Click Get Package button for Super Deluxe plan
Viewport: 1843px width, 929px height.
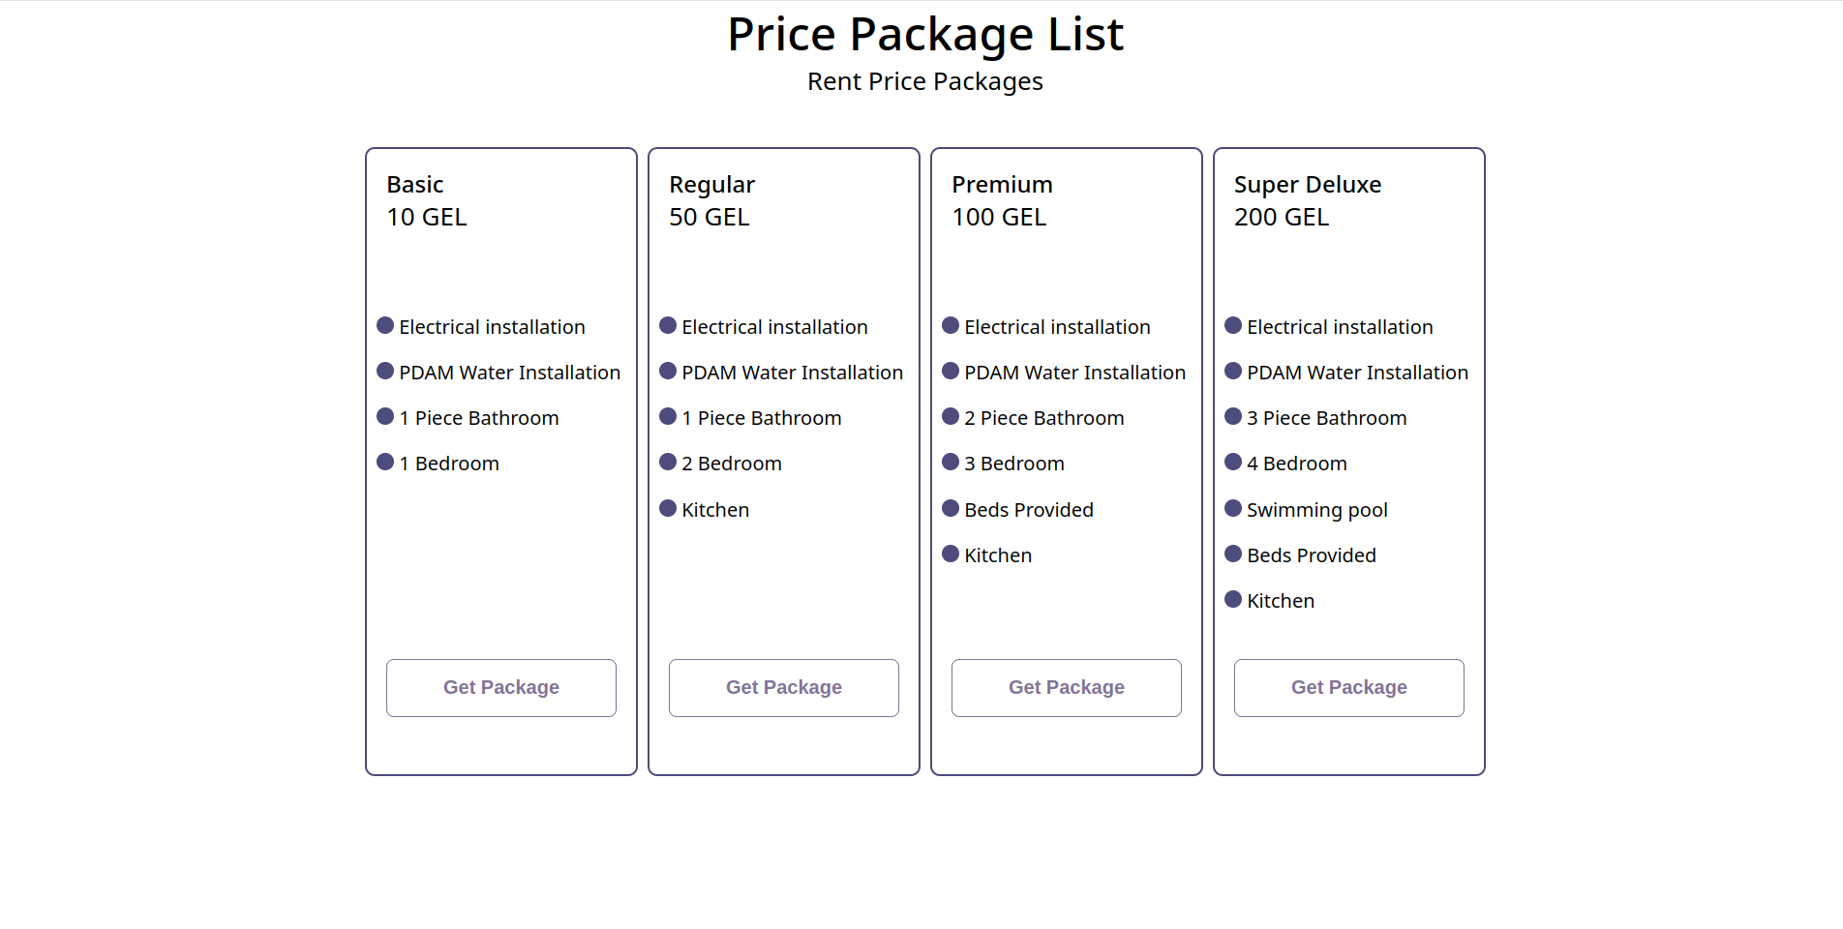1348,687
